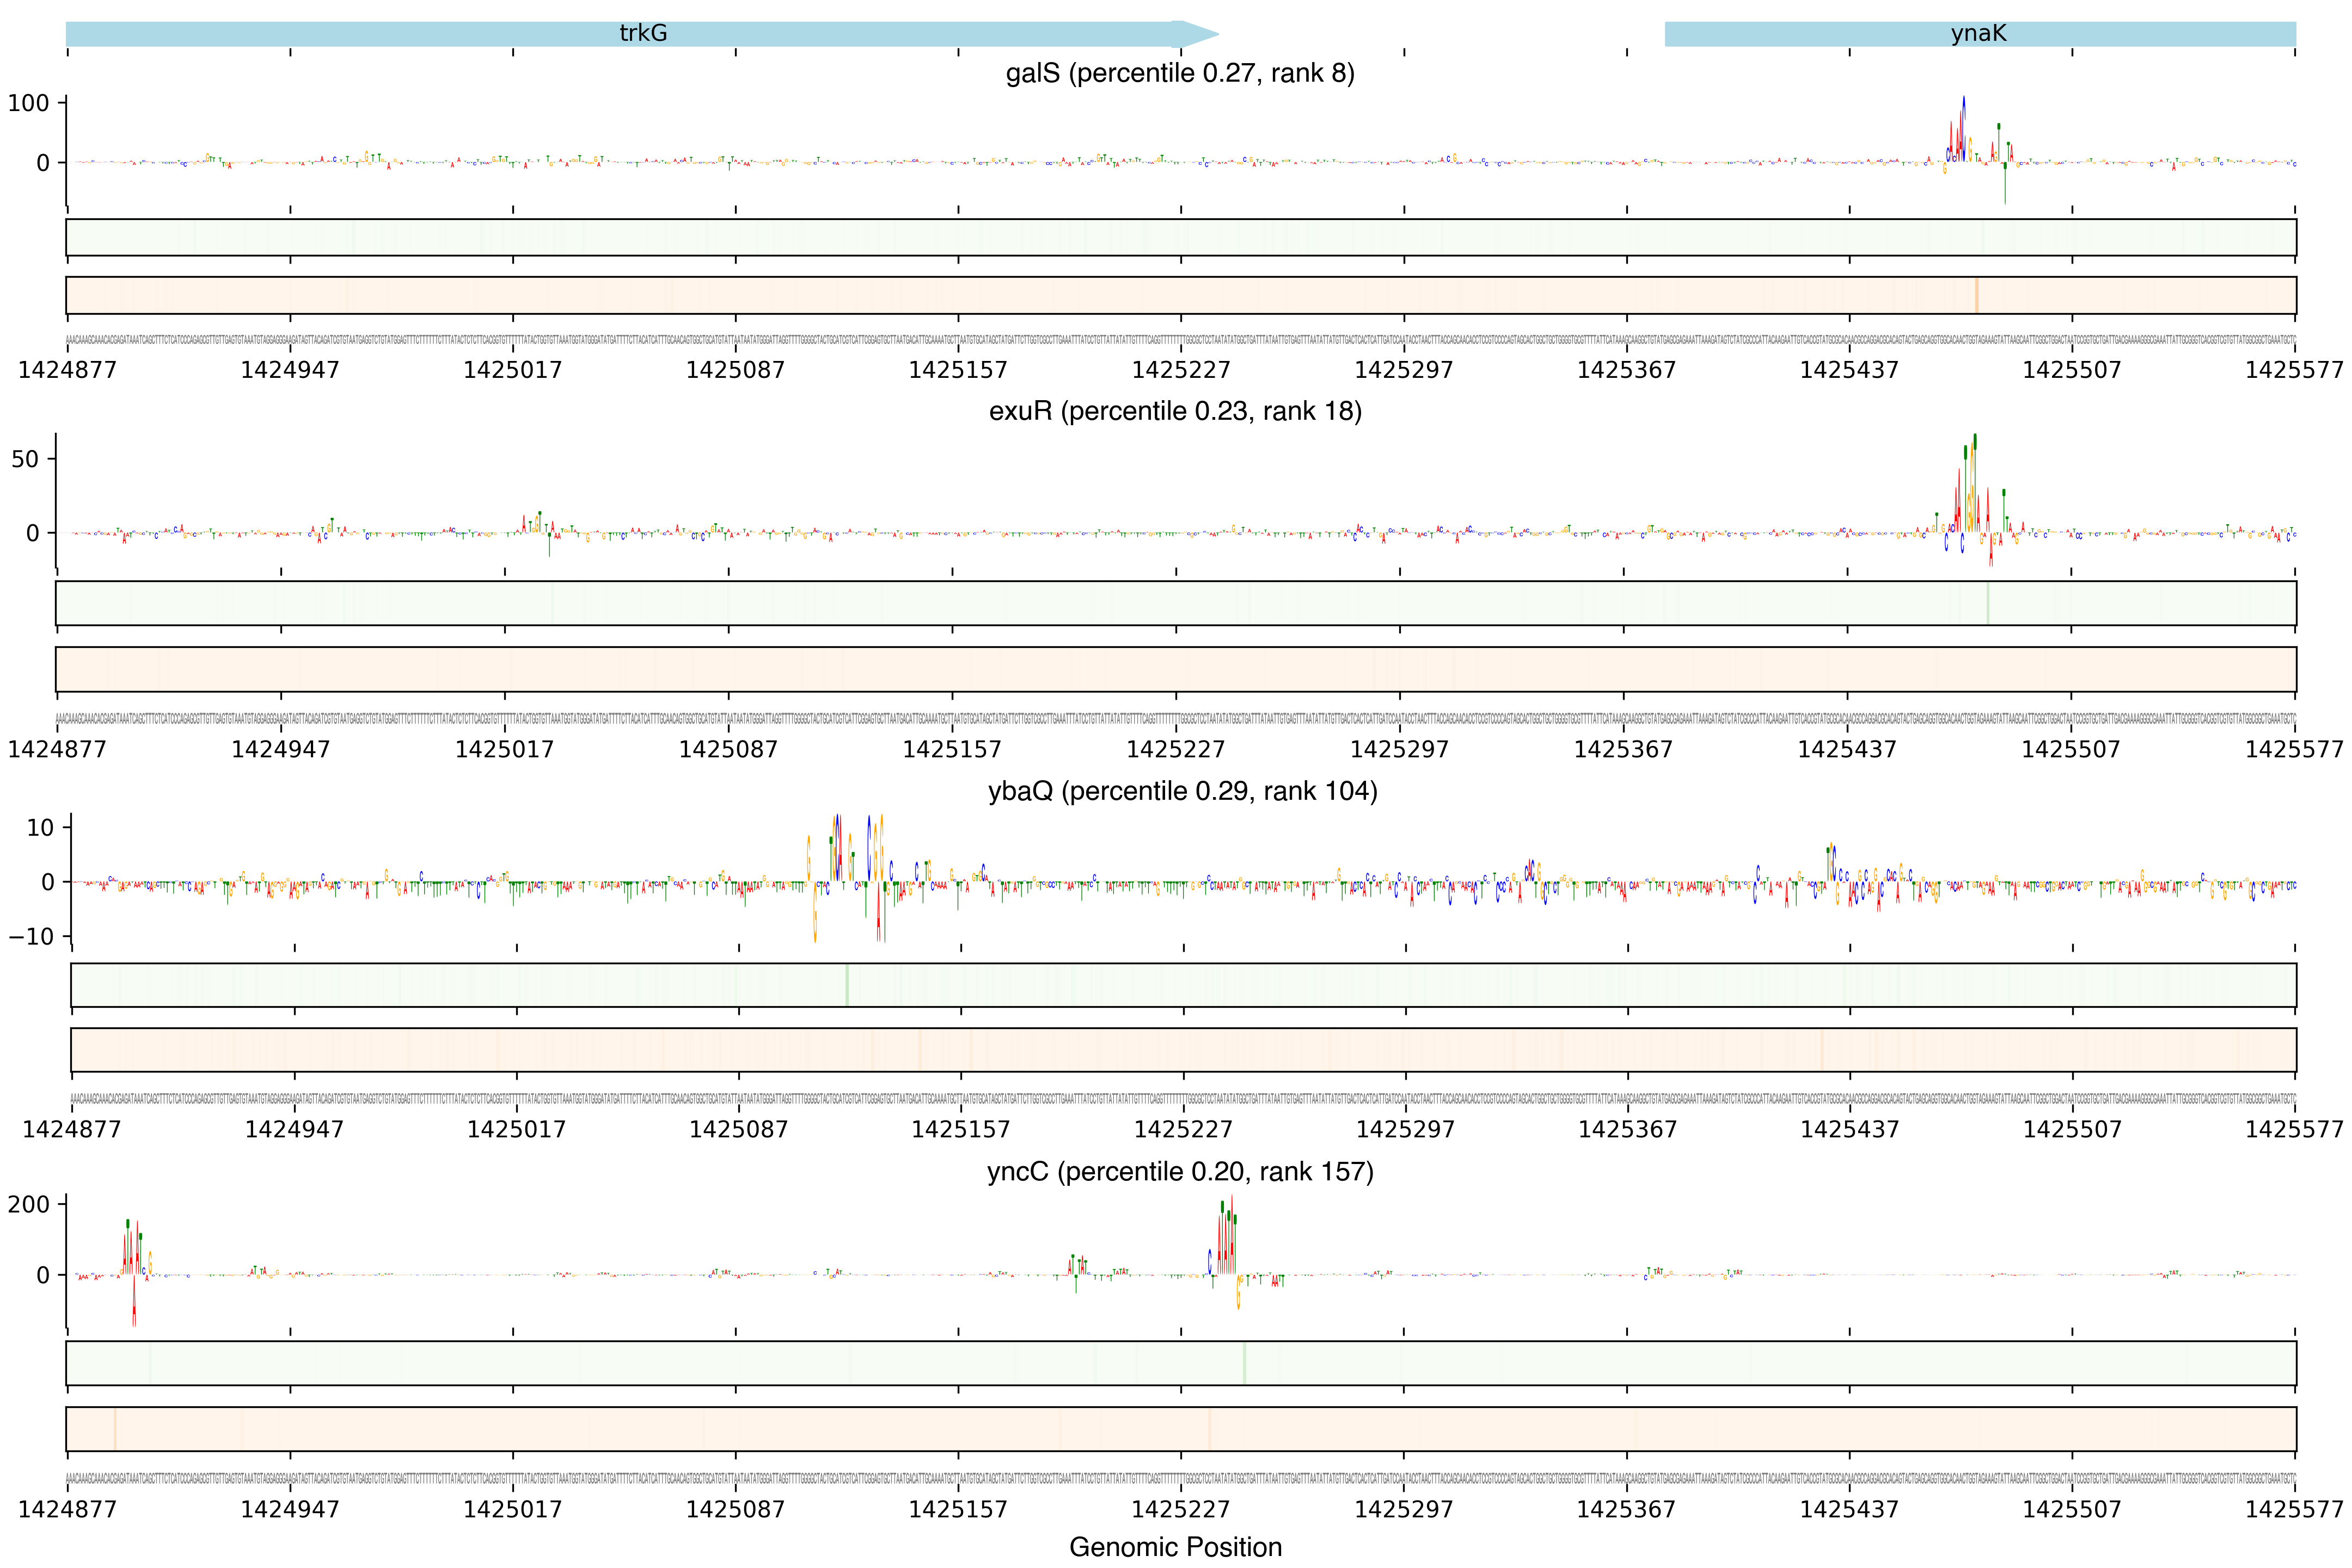This screenshot has height=1568, width=2352.
Task: Click the green stripe in ybaQ heatmap
Action: tap(847, 985)
